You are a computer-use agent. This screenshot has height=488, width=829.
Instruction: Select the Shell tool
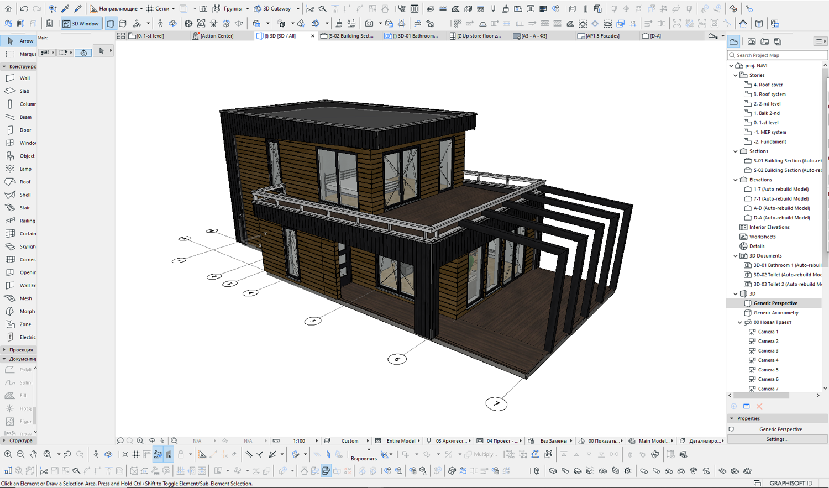click(x=18, y=195)
